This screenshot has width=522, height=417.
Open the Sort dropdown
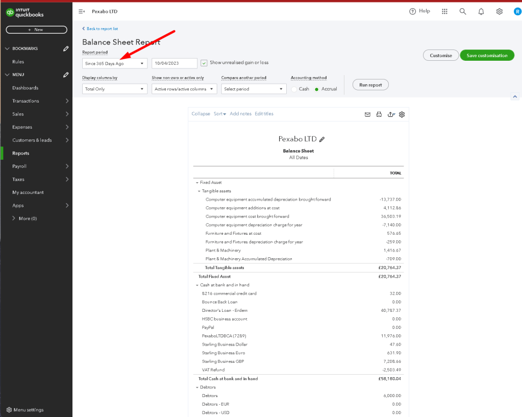coord(220,114)
